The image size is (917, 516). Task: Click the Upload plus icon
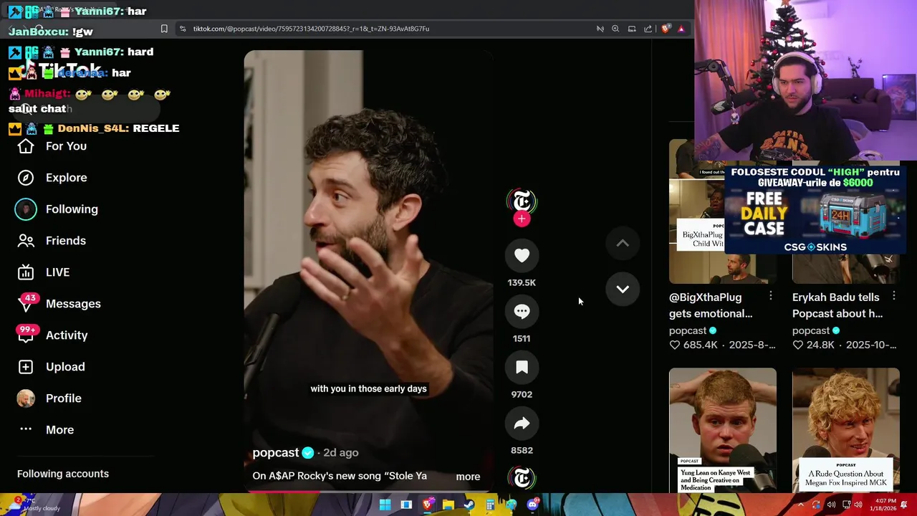click(26, 367)
